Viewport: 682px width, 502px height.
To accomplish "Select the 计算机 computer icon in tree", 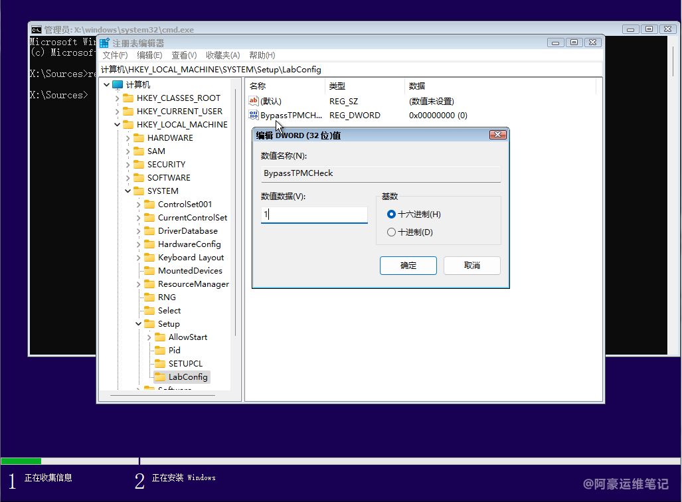I will pyautogui.click(x=118, y=85).
